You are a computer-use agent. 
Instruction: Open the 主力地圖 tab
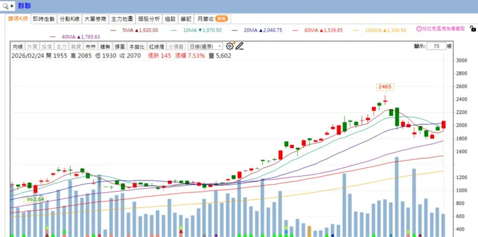point(122,19)
